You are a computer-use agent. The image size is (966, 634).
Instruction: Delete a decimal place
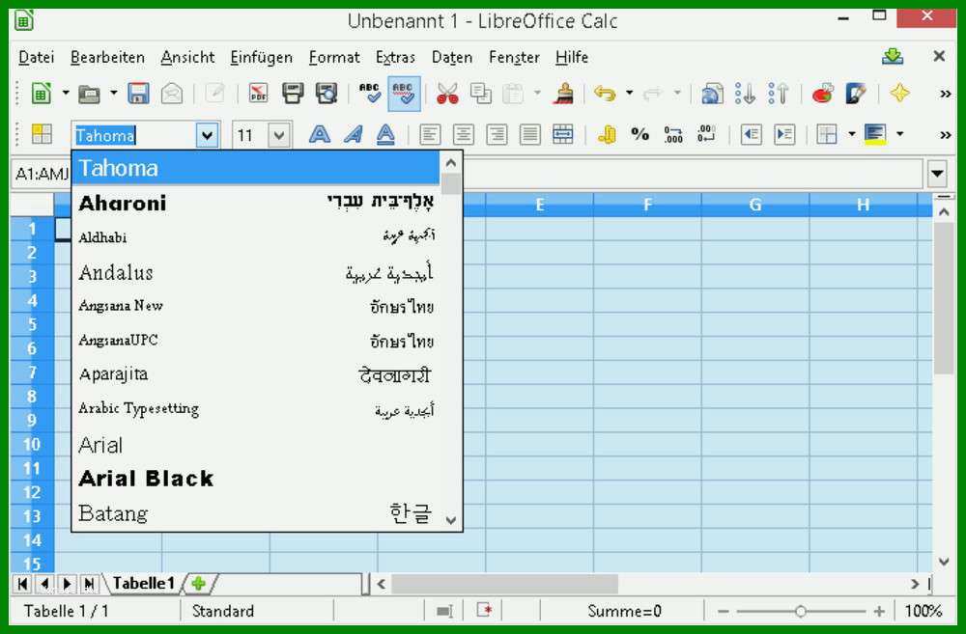tap(707, 134)
